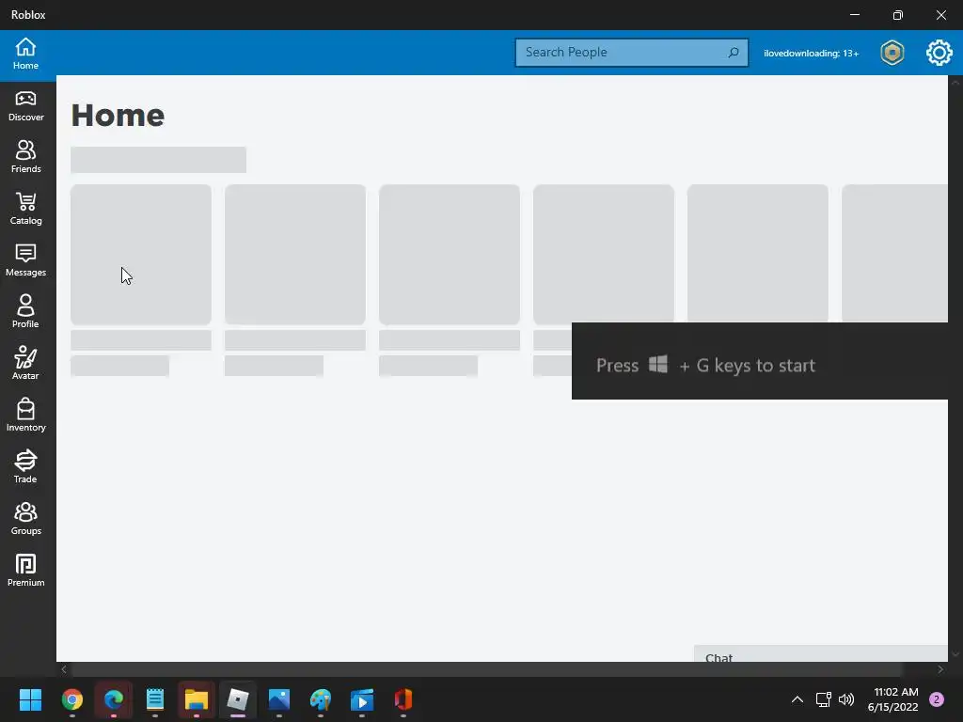963x722 pixels.
Task: Open the Catalog shop
Action: click(x=25, y=209)
